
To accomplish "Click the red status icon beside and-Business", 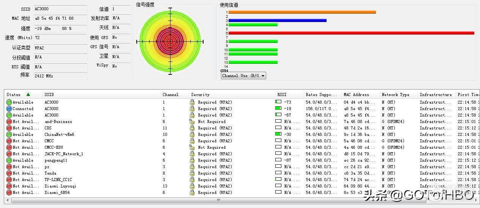I will coord(9,121).
